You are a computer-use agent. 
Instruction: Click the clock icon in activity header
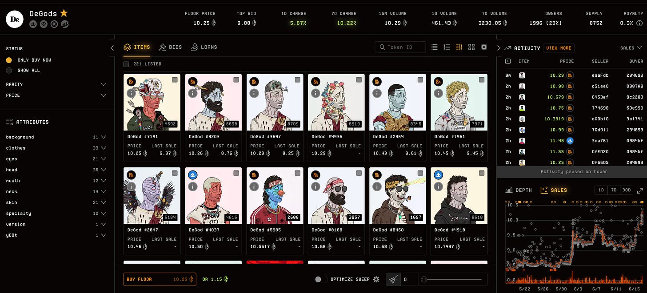(508, 61)
